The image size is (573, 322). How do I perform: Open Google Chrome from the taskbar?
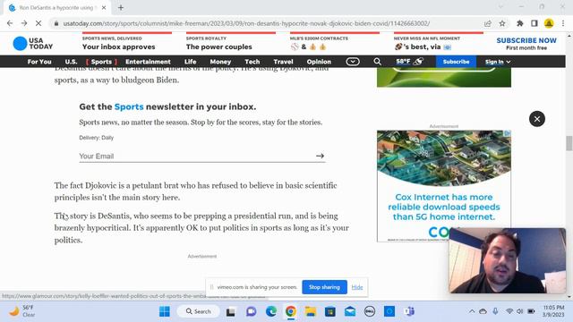[291, 311]
